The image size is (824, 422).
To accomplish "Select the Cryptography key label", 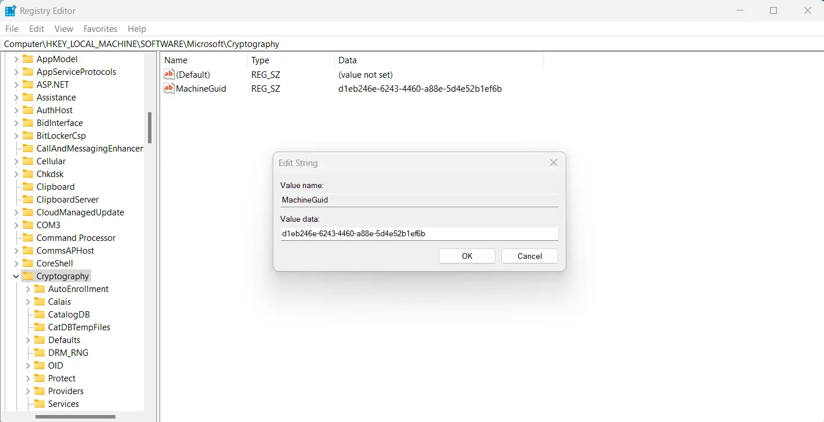I will coord(63,276).
